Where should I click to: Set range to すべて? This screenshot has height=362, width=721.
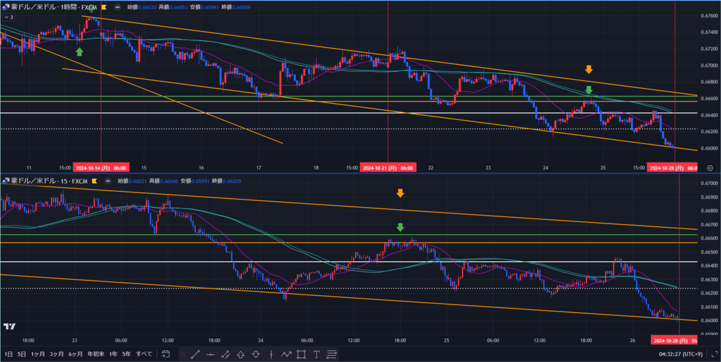coord(144,354)
